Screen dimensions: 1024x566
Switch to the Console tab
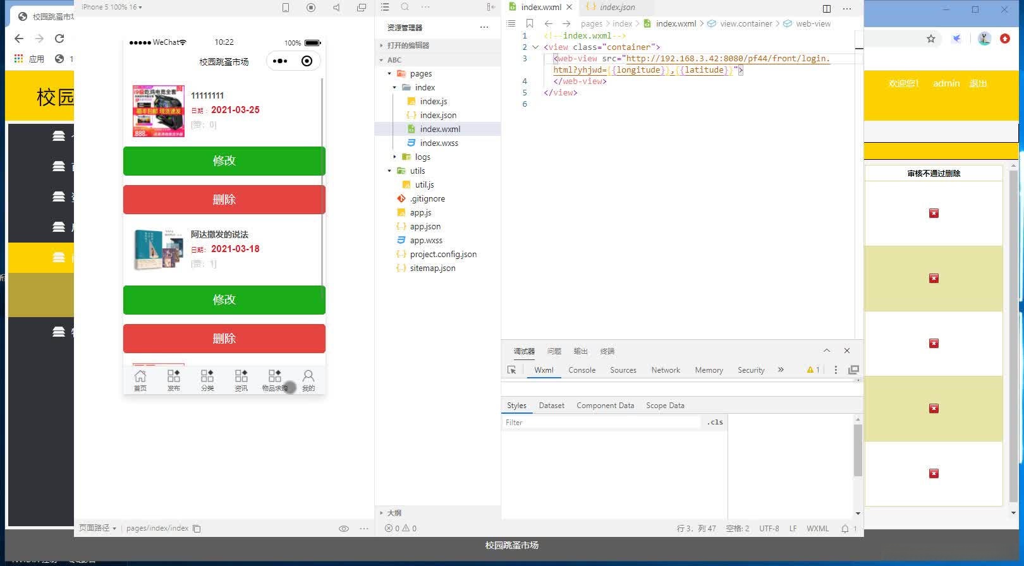582,370
